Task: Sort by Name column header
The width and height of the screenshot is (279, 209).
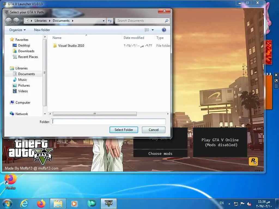Action: [57, 38]
